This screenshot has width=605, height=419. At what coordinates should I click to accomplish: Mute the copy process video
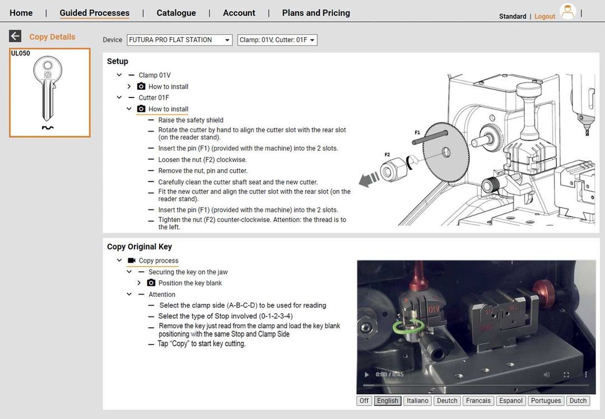(x=547, y=374)
